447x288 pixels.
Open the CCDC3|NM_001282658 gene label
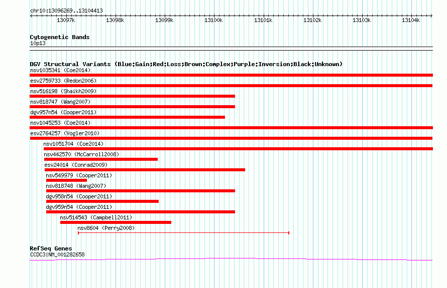coord(57,254)
